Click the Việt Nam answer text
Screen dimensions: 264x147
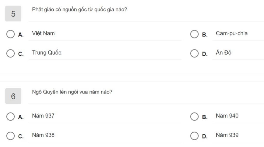tap(43, 33)
